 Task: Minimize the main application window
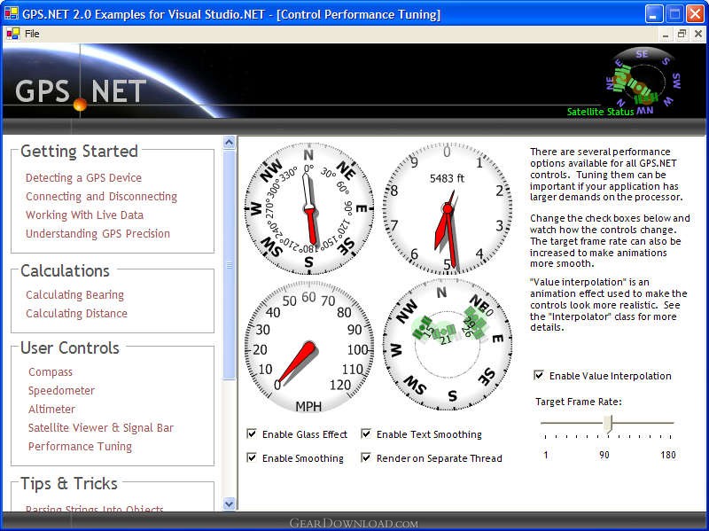click(x=653, y=14)
